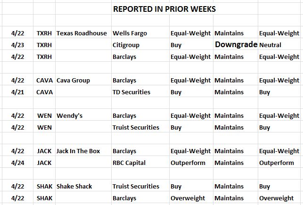Select the Wells Fargo analyst cell
Viewport: 303px width, 205px height.
(x=130, y=33)
